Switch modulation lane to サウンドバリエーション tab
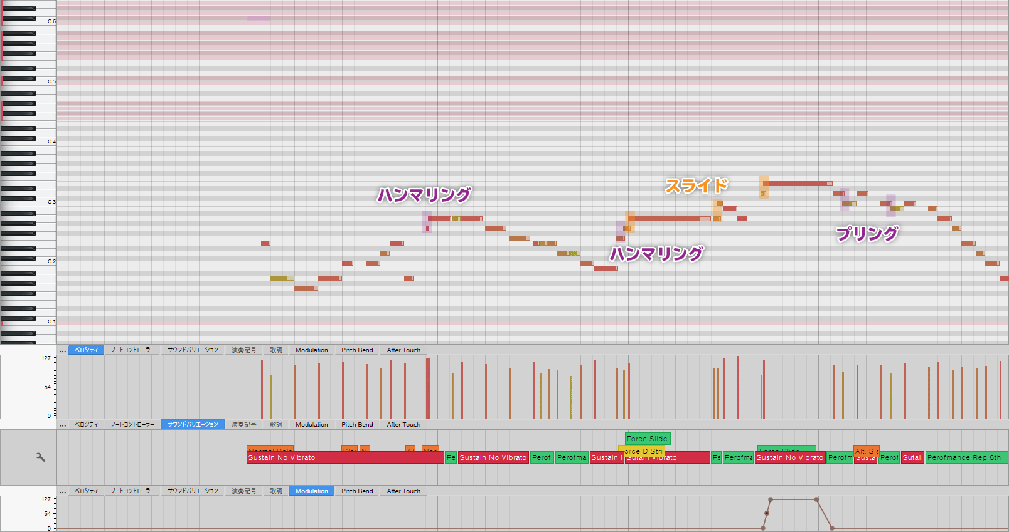This screenshot has width=1009, height=532. [x=193, y=491]
